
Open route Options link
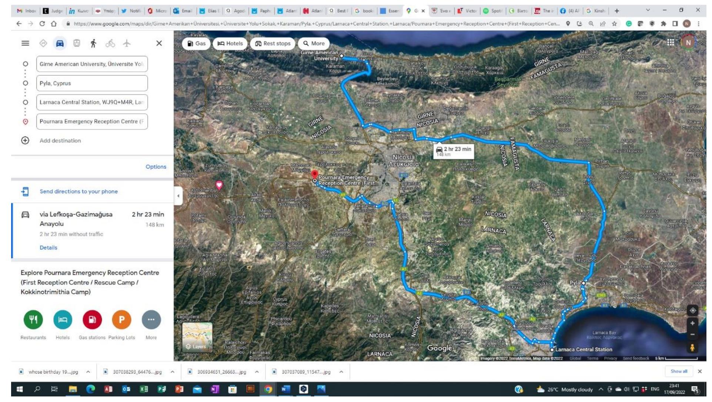156,167
